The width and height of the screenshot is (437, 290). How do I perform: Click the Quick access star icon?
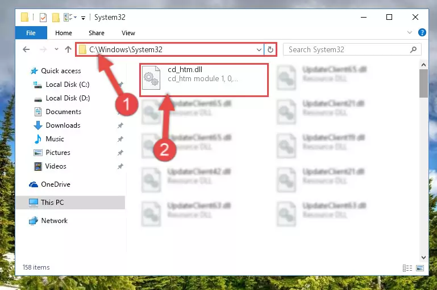point(34,71)
